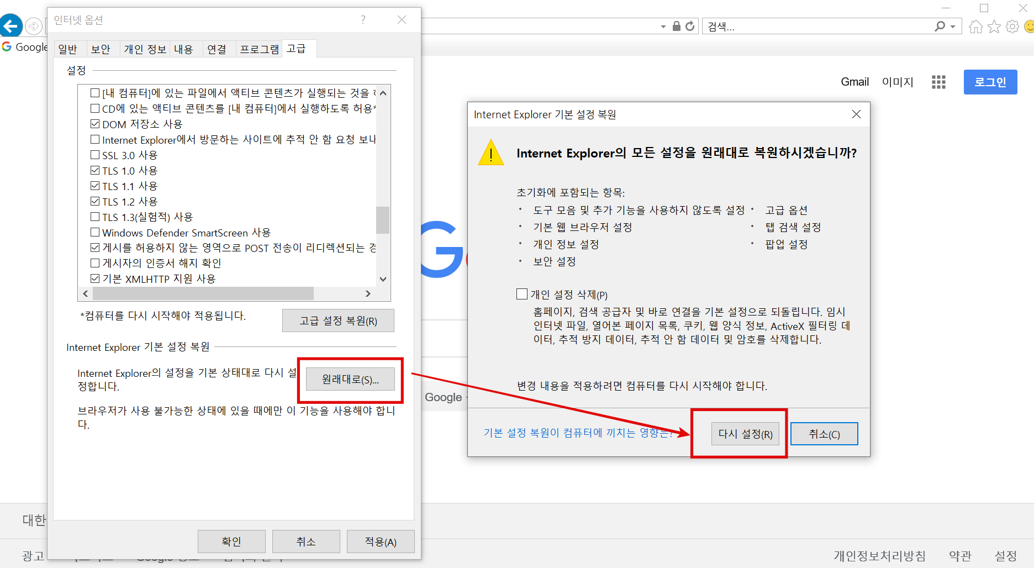1034x568 pixels.
Task: Click the vertical scrollbar thumb in settings list
Action: tap(383, 220)
